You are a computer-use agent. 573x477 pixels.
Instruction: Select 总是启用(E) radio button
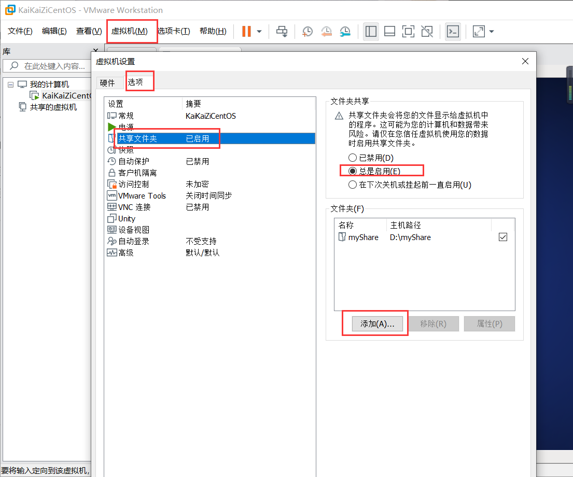(352, 171)
